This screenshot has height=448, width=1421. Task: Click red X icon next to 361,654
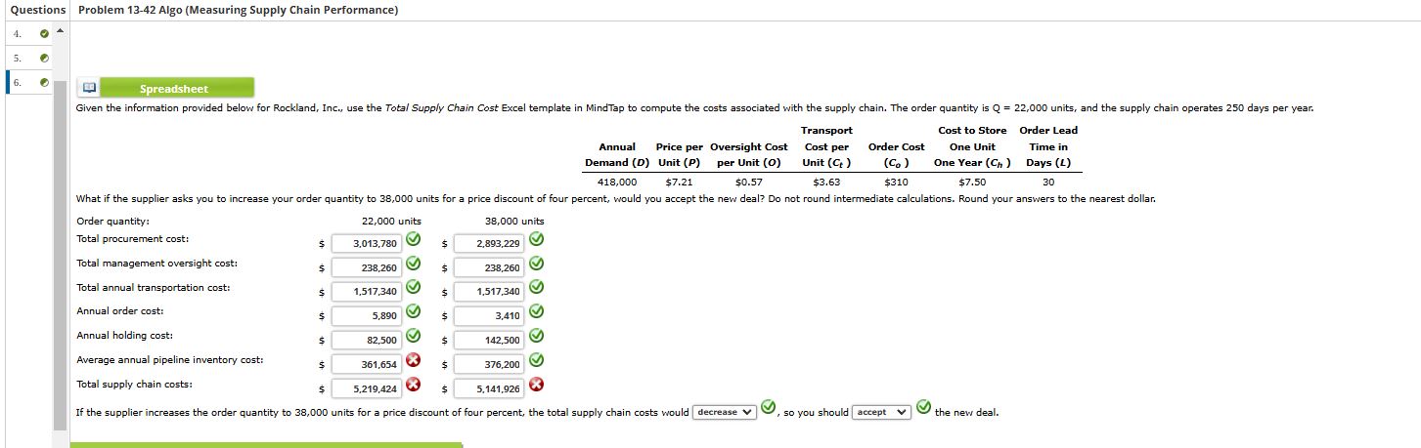point(414,361)
